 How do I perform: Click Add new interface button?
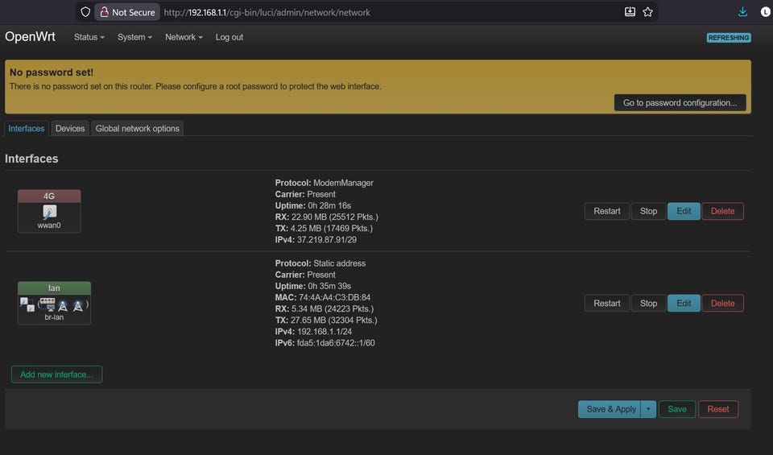point(56,374)
